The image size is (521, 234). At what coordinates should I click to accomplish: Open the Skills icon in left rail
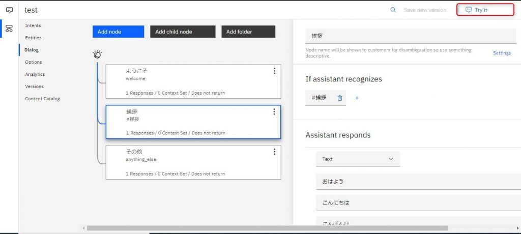point(9,28)
